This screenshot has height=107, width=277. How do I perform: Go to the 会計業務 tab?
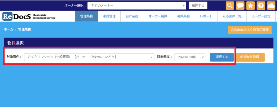click(132, 16)
